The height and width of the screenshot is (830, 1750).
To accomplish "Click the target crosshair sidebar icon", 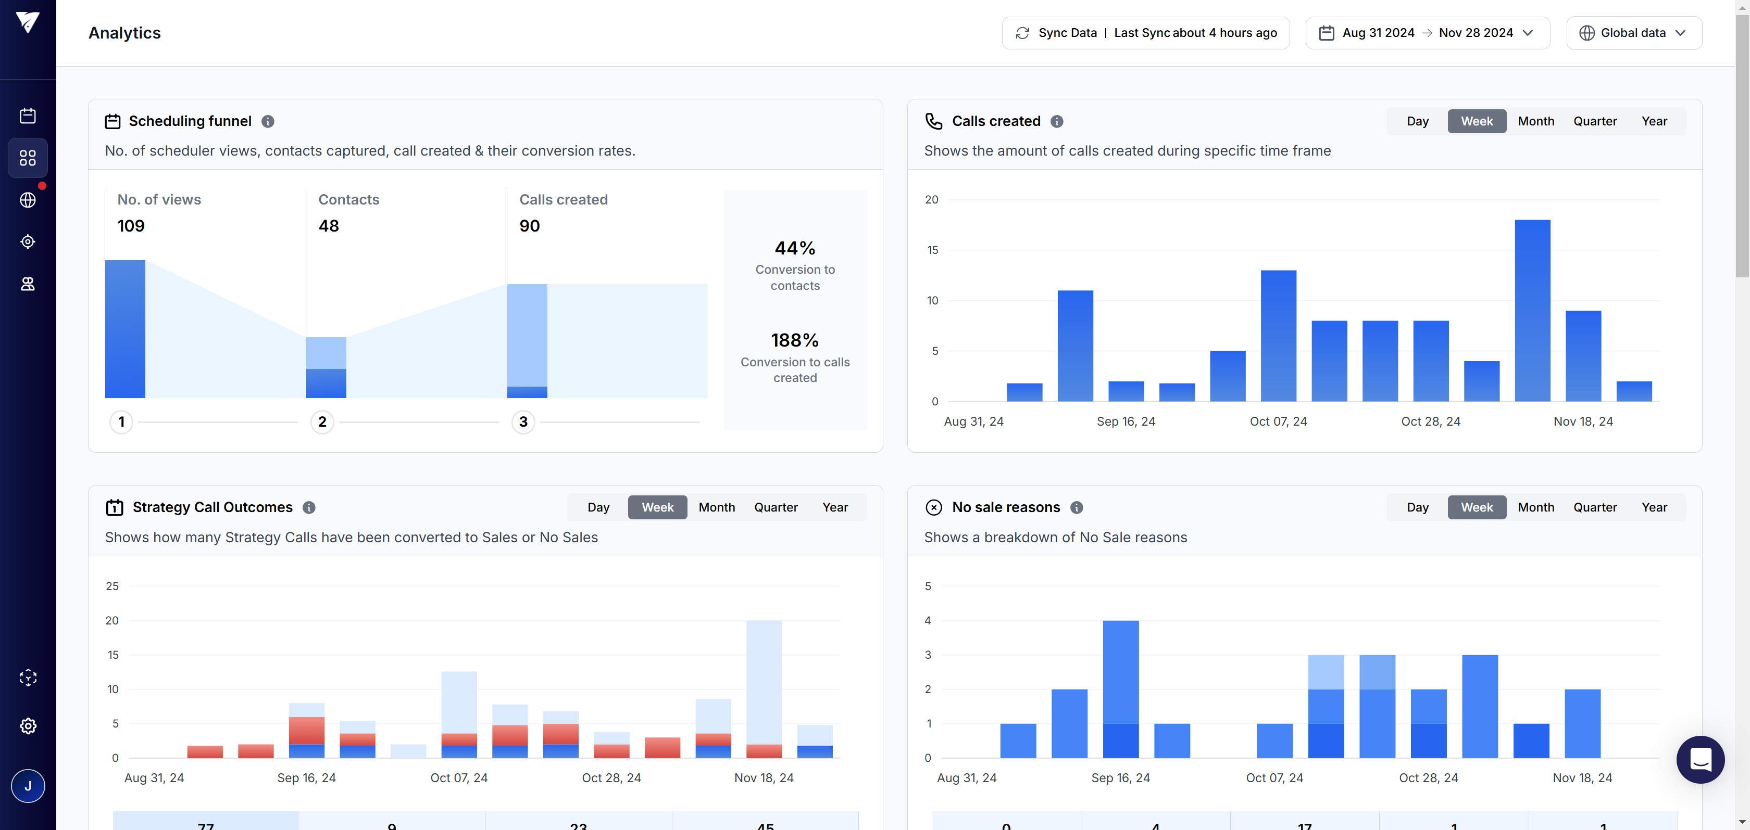I will [28, 241].
